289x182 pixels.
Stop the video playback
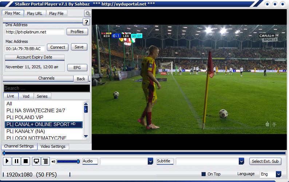click(25, 161)
